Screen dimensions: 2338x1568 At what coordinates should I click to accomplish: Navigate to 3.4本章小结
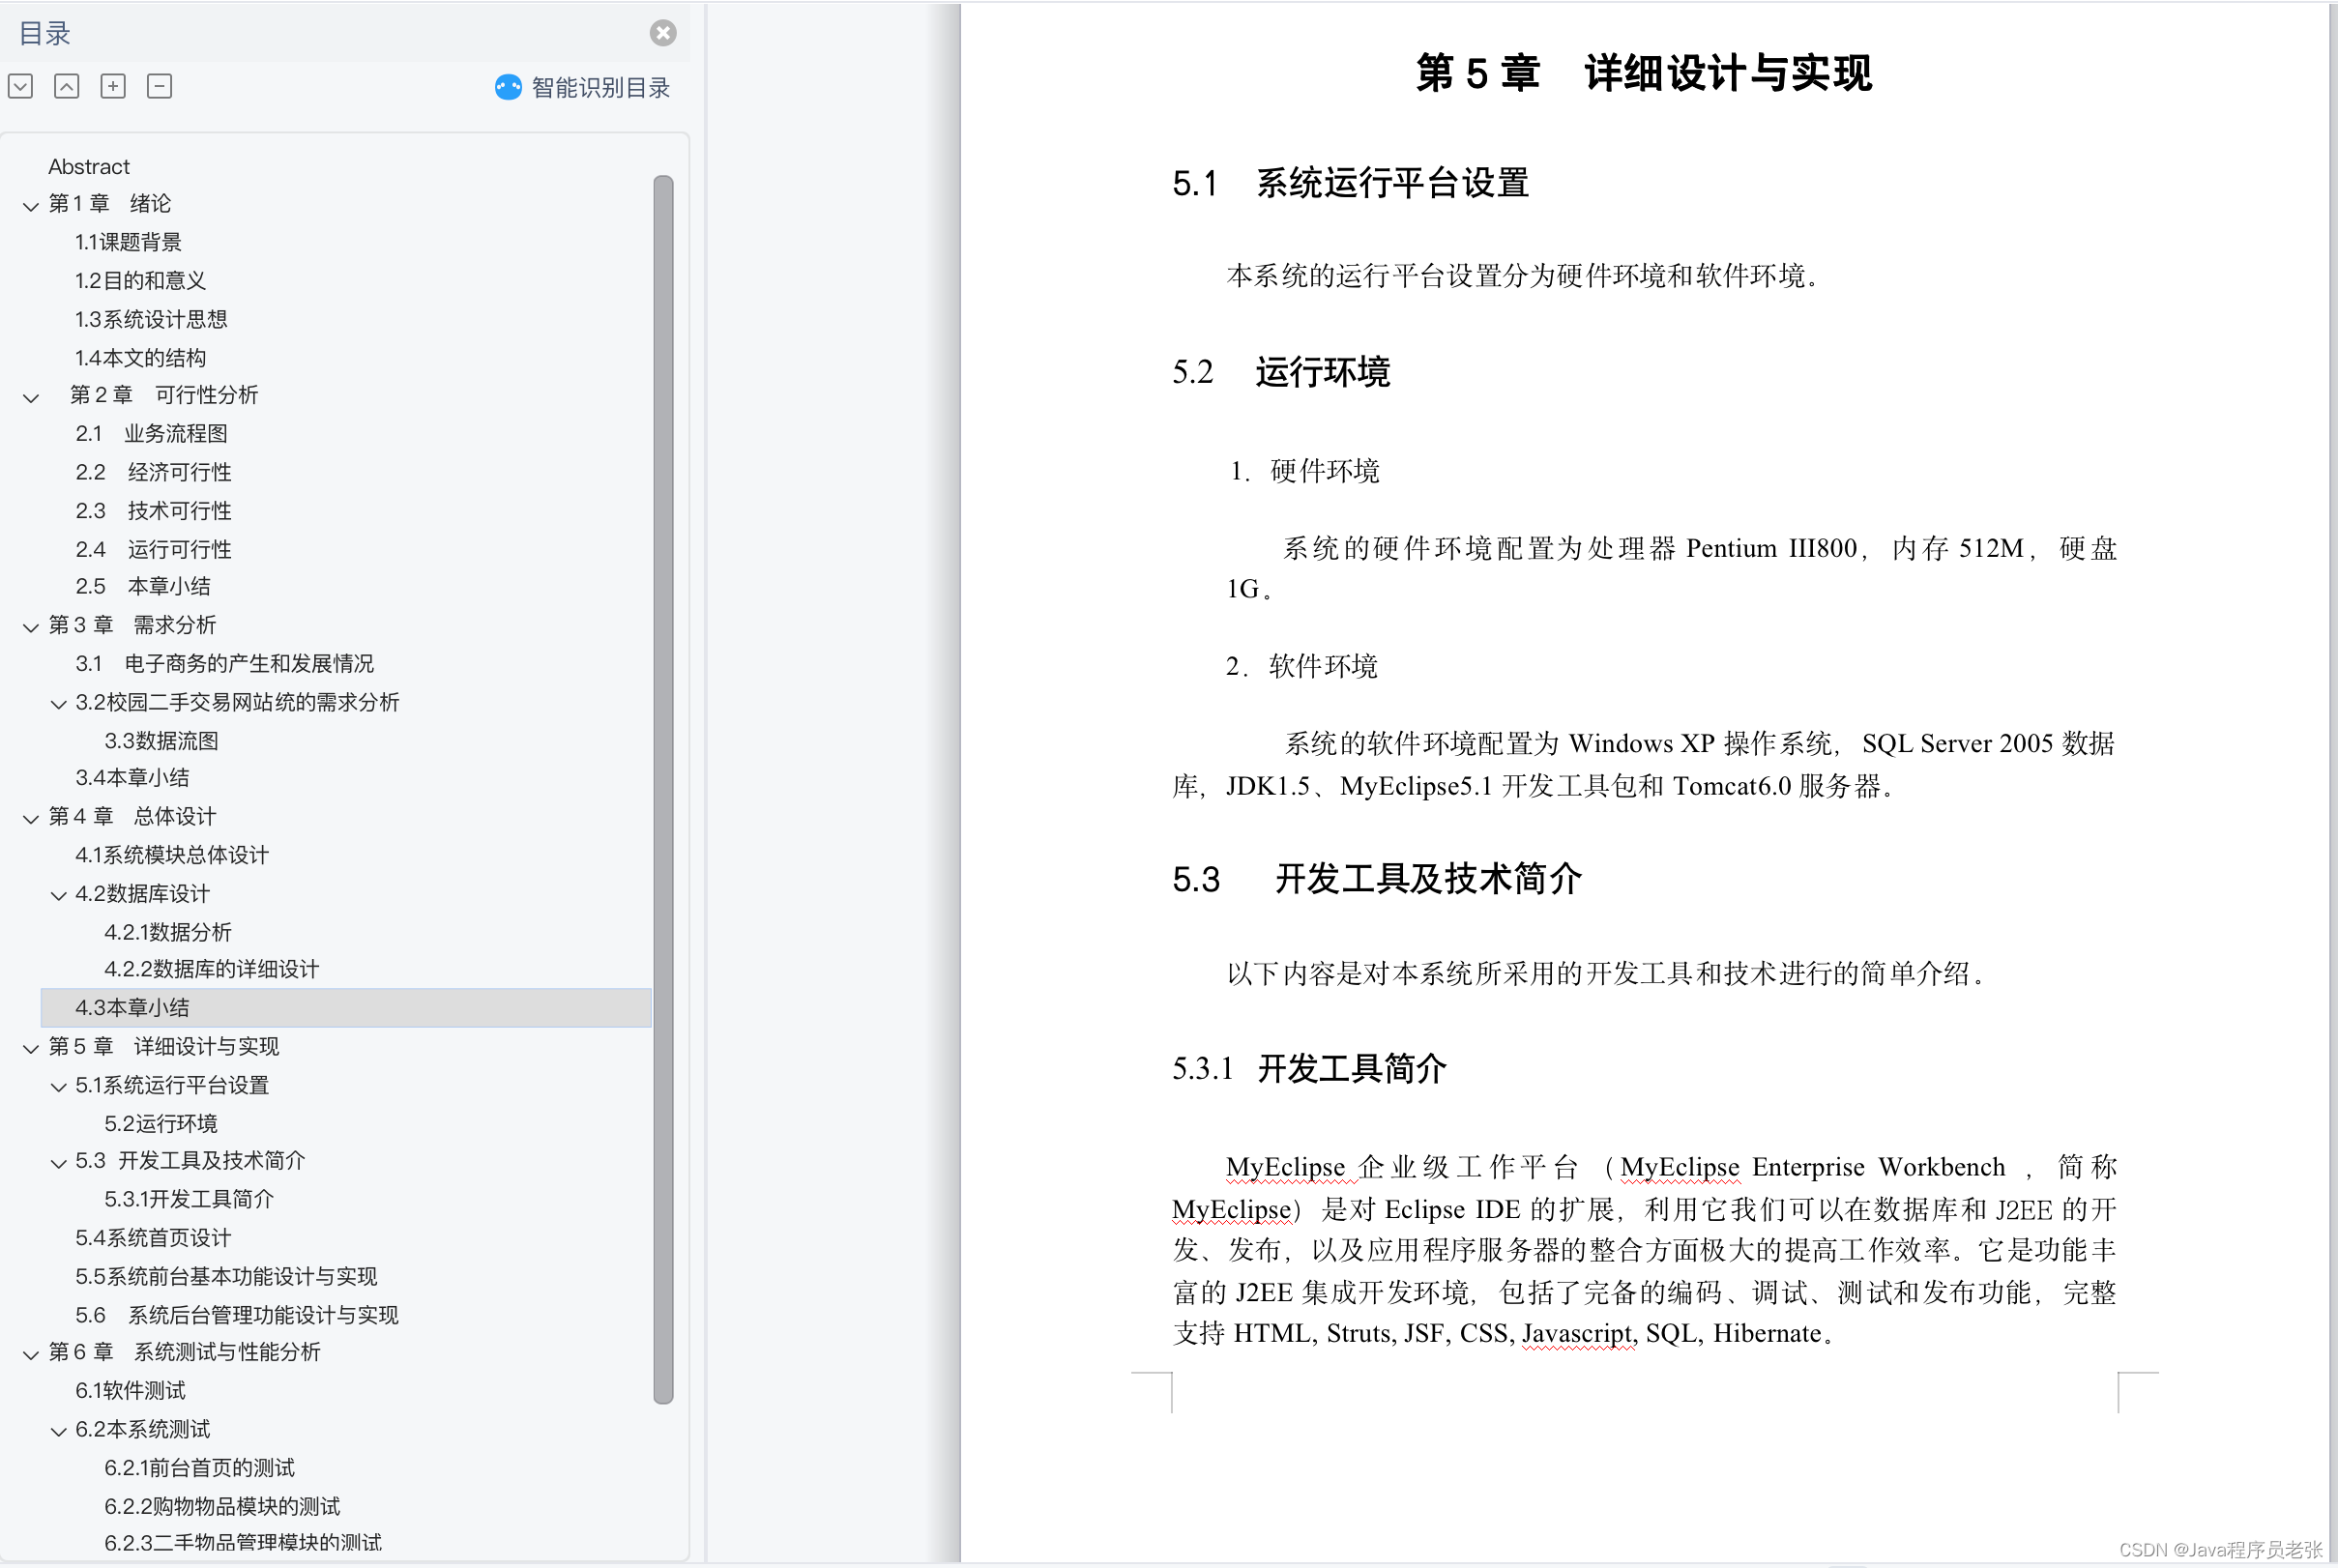(x=132, y=777)
